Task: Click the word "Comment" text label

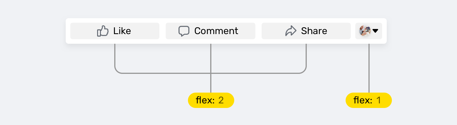Action: click(216, 31)
